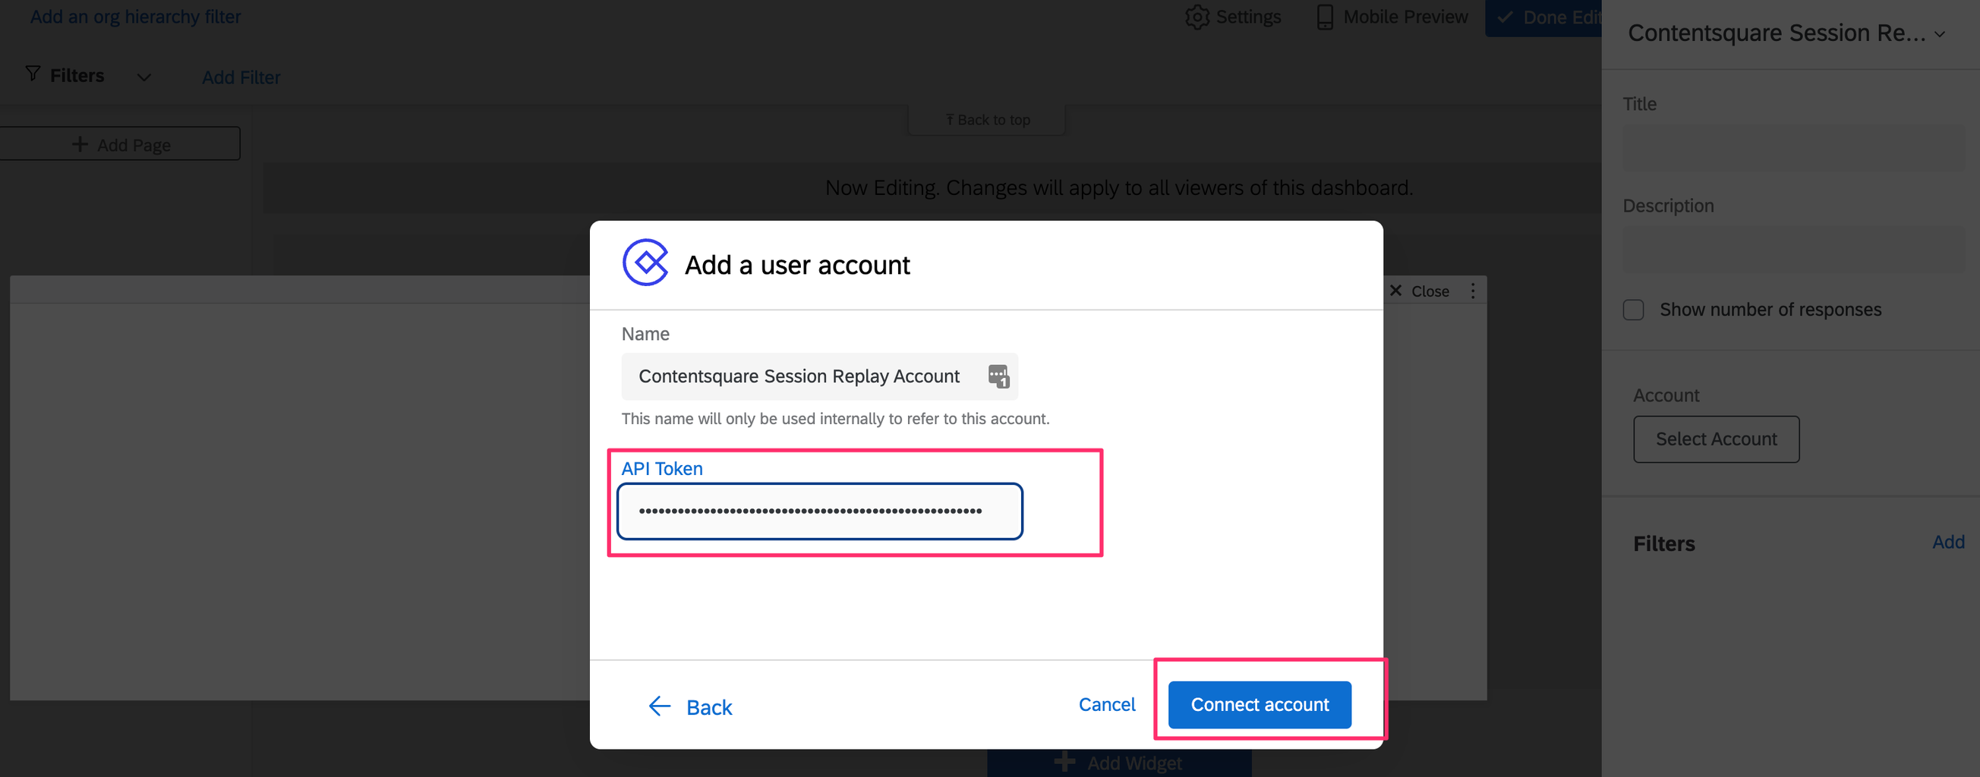
Task: Click Connect account button
Action: [1259, 705]
